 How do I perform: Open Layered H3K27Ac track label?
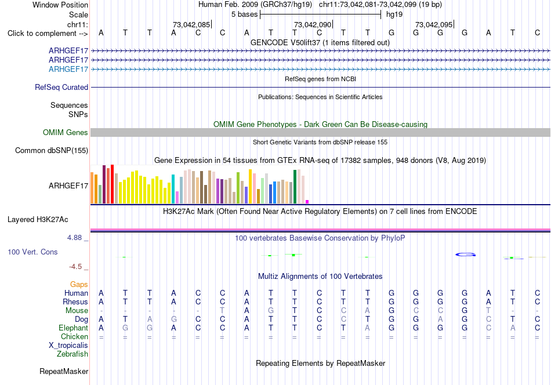tap(38, 220)
